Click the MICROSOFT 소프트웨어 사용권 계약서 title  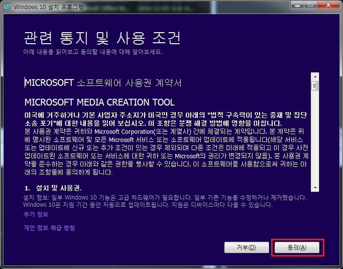[103, 83]
